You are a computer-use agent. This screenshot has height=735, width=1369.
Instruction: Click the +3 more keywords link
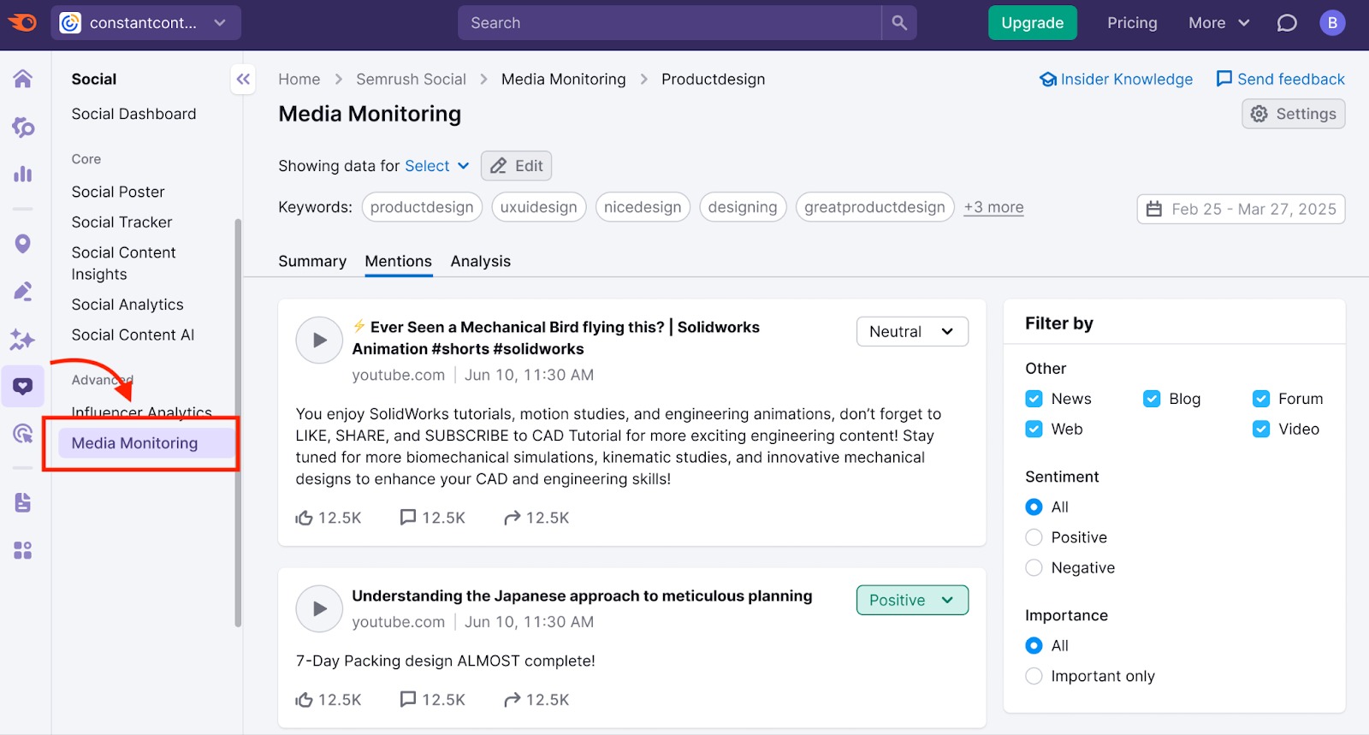(993, 207)
